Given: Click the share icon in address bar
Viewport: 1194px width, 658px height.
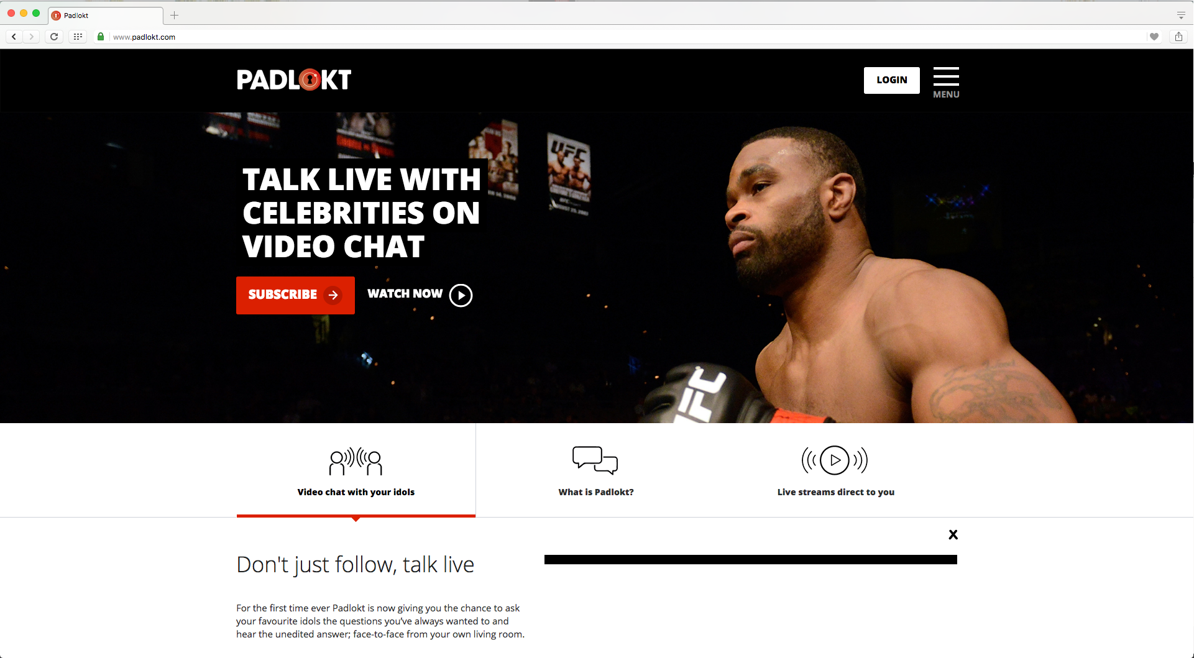Looking at the screenshot, I should click(1178, 37).
